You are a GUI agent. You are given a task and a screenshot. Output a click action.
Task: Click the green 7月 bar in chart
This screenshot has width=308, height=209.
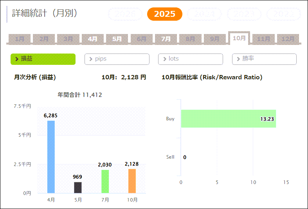point(105,181)
